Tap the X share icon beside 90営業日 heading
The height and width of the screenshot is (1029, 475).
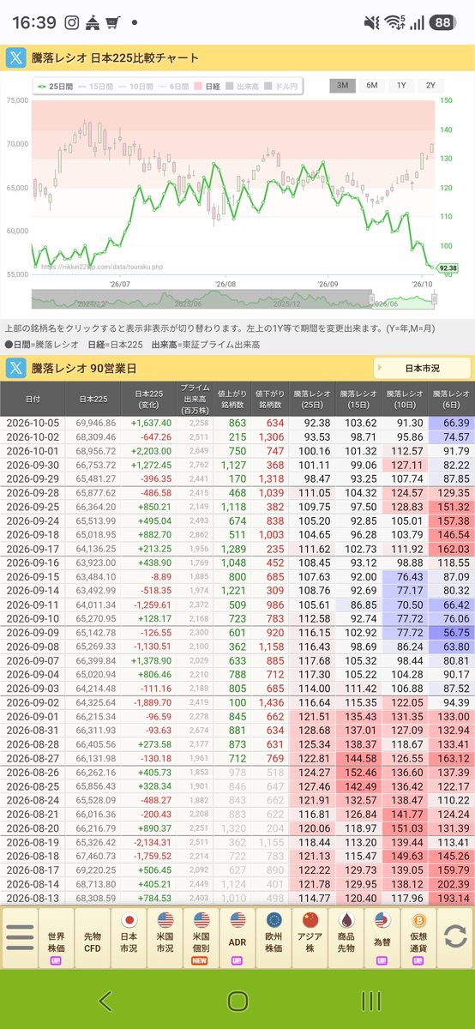(16, 368)
